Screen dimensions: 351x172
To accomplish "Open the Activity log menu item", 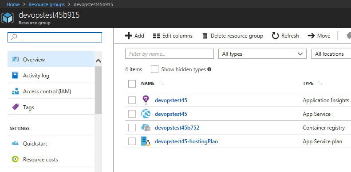I will (x=51, y=75).
